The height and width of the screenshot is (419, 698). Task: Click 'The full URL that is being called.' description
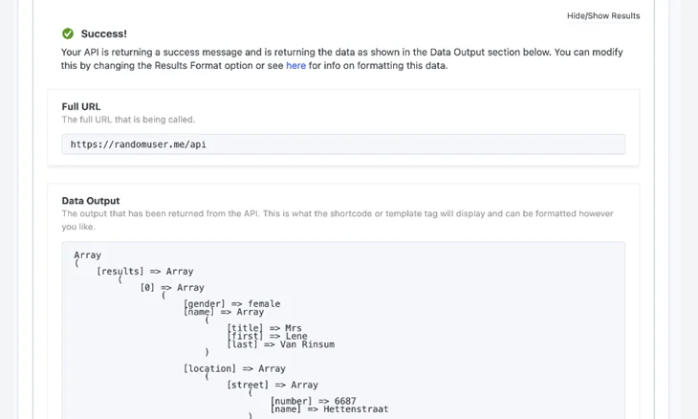click(128, 120)
